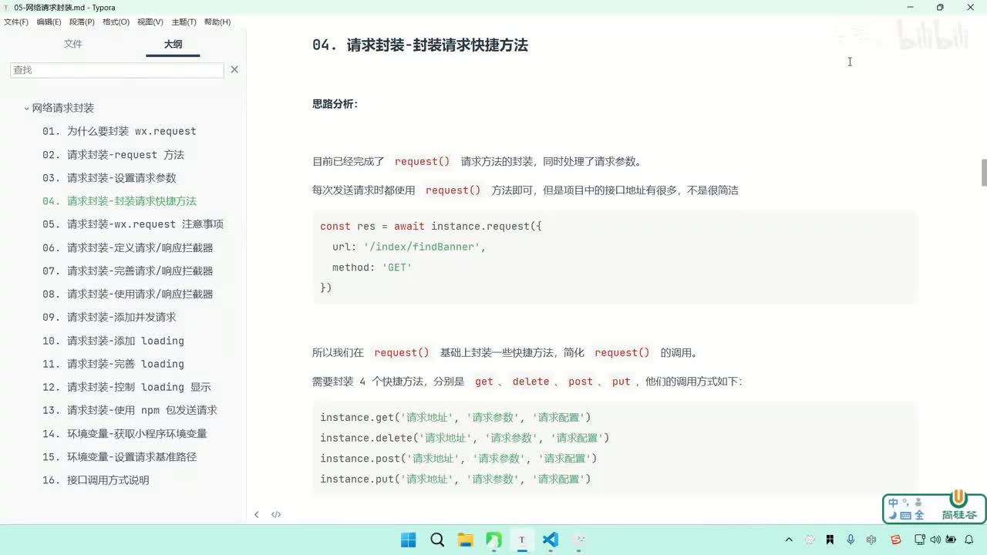Click the microphone tray icon
The height and width of the screenshot is (555, 987).
[851, 540]
